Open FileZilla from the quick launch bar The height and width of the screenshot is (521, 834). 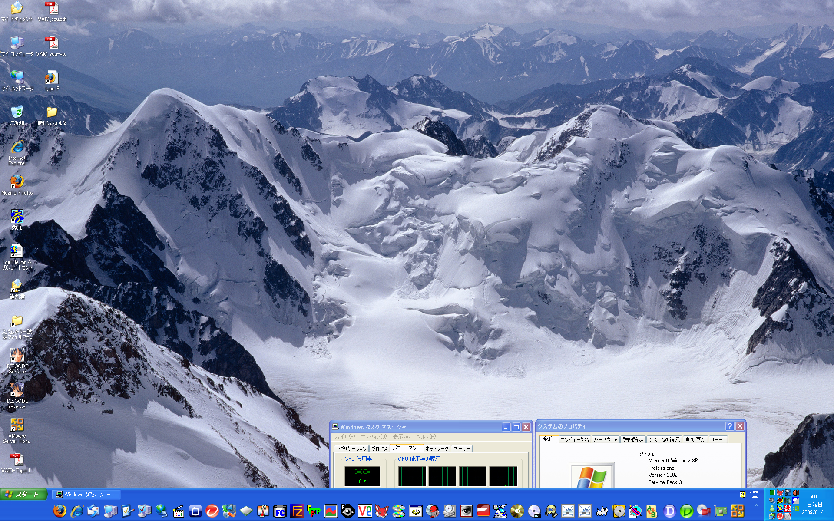pos(297,511)
